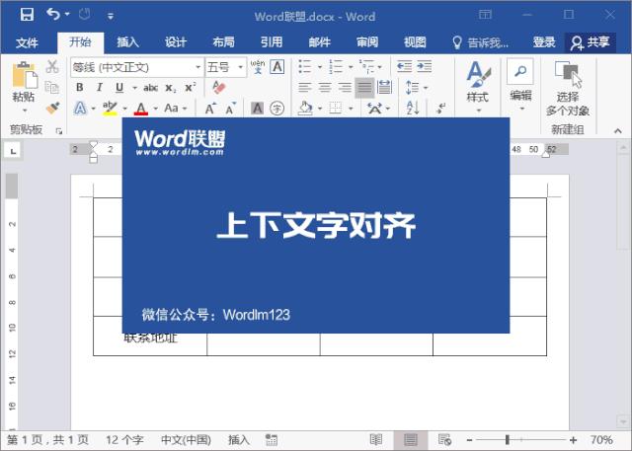Toggle character shading A icon
This screenshot has height=451, width=632.
257,108
